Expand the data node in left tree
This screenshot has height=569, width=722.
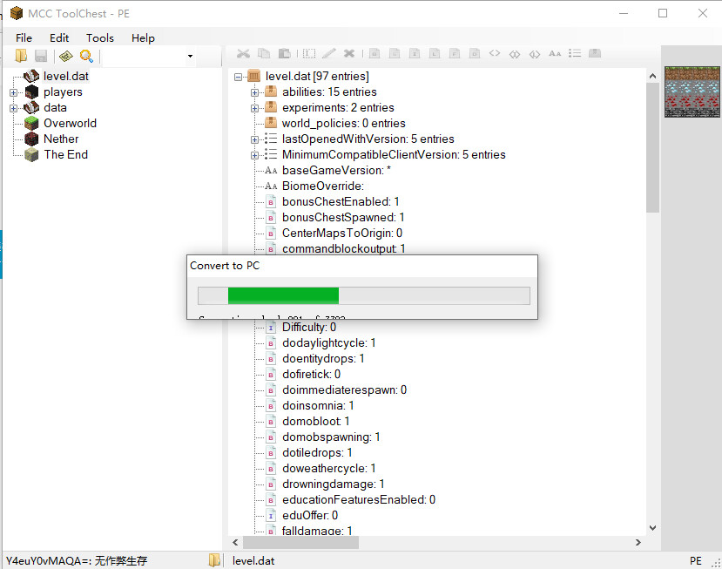coord(13,108)
